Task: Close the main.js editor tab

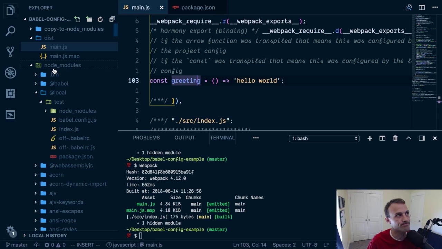Action: click(x=162, y=7)
